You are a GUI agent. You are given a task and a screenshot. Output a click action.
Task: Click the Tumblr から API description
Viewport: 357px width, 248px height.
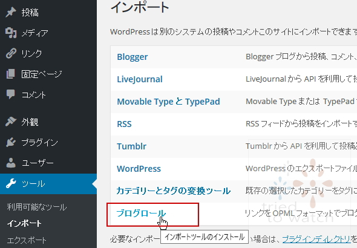(x=301, y=146)
